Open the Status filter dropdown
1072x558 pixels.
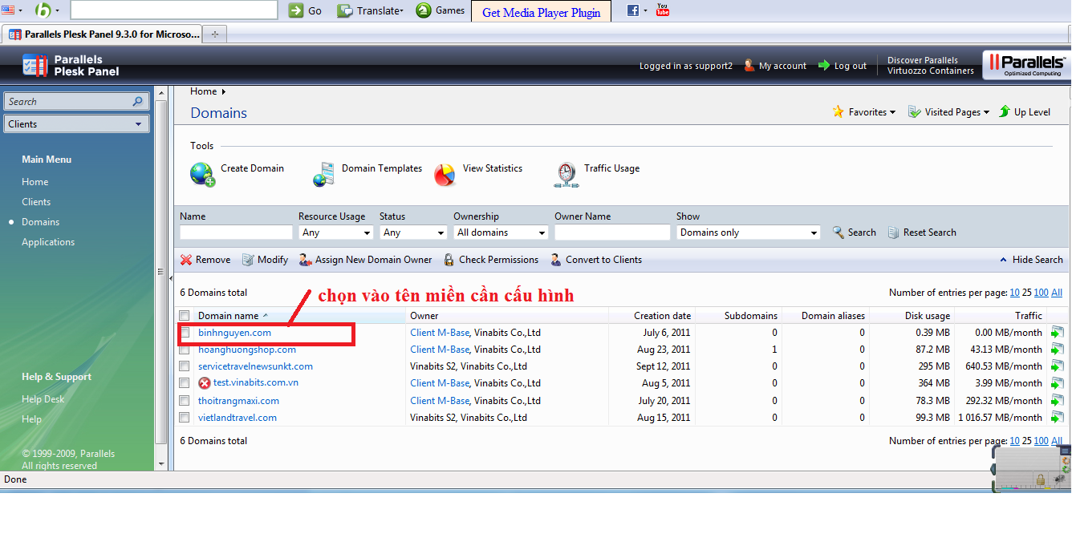[413, 232]
